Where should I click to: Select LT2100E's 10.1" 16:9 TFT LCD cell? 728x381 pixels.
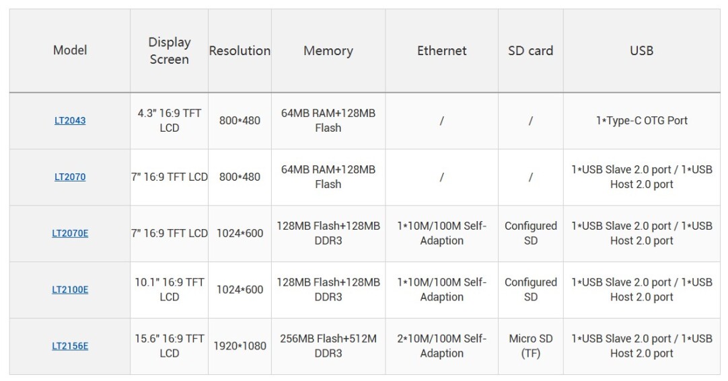[x=170, y=290]
